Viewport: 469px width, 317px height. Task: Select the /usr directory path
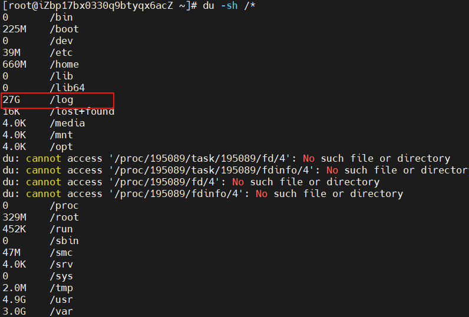pyautogui.click(x=61, y=300)
